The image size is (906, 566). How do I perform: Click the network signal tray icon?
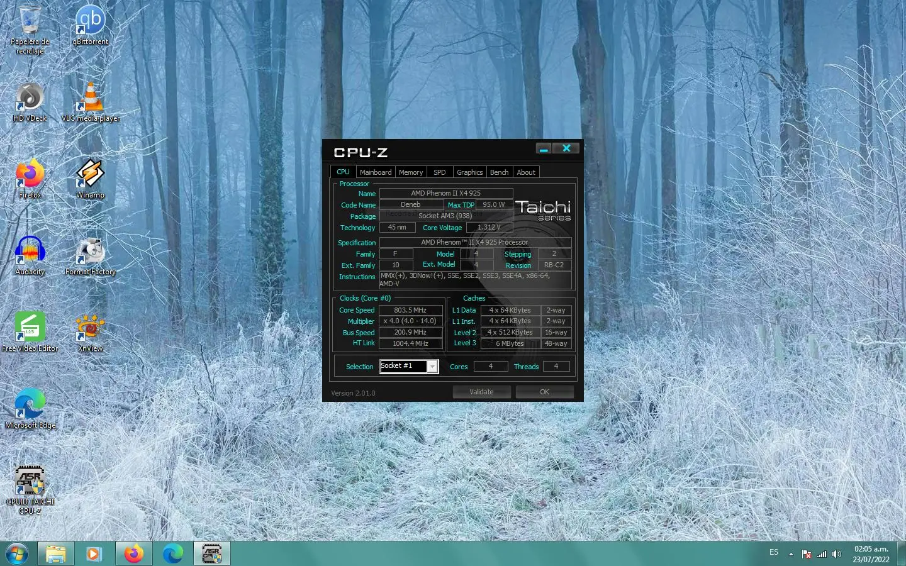coord(822,554)
